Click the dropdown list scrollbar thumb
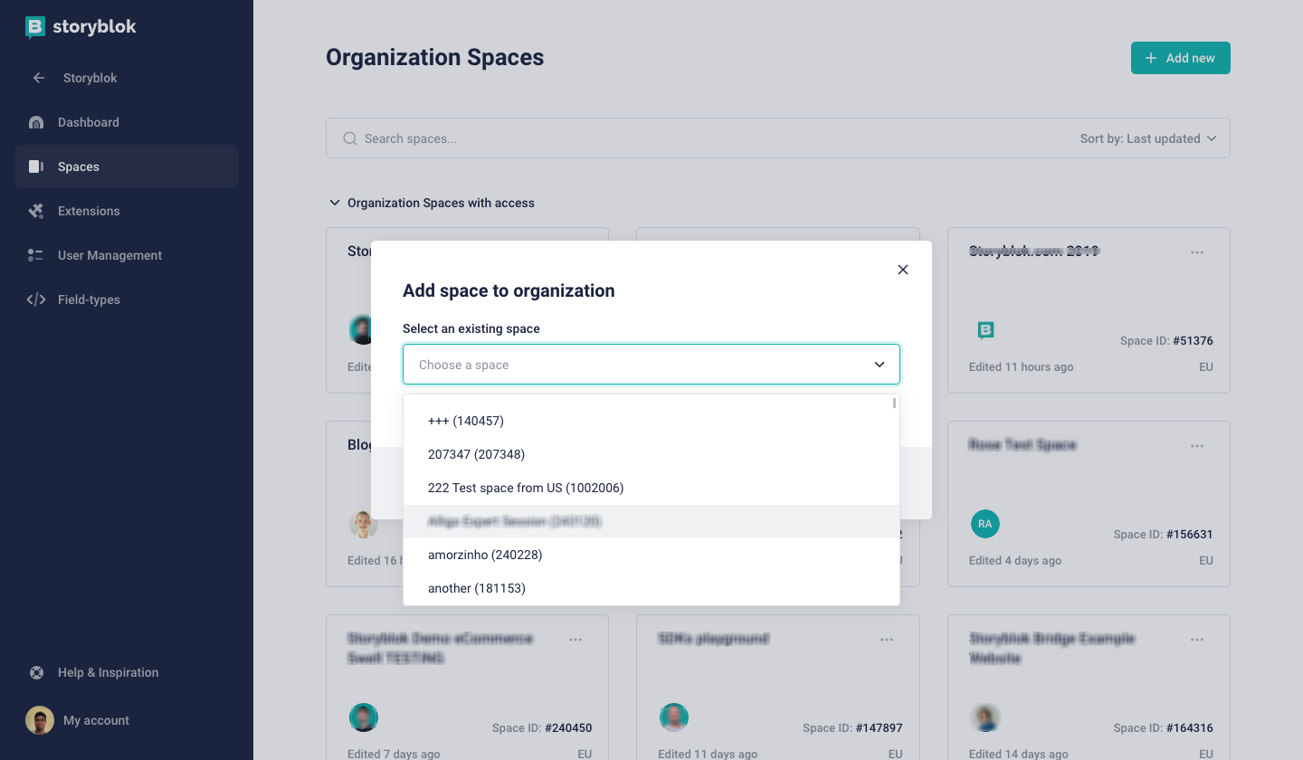Screen dimensions: 1303x760 point(895,404)
